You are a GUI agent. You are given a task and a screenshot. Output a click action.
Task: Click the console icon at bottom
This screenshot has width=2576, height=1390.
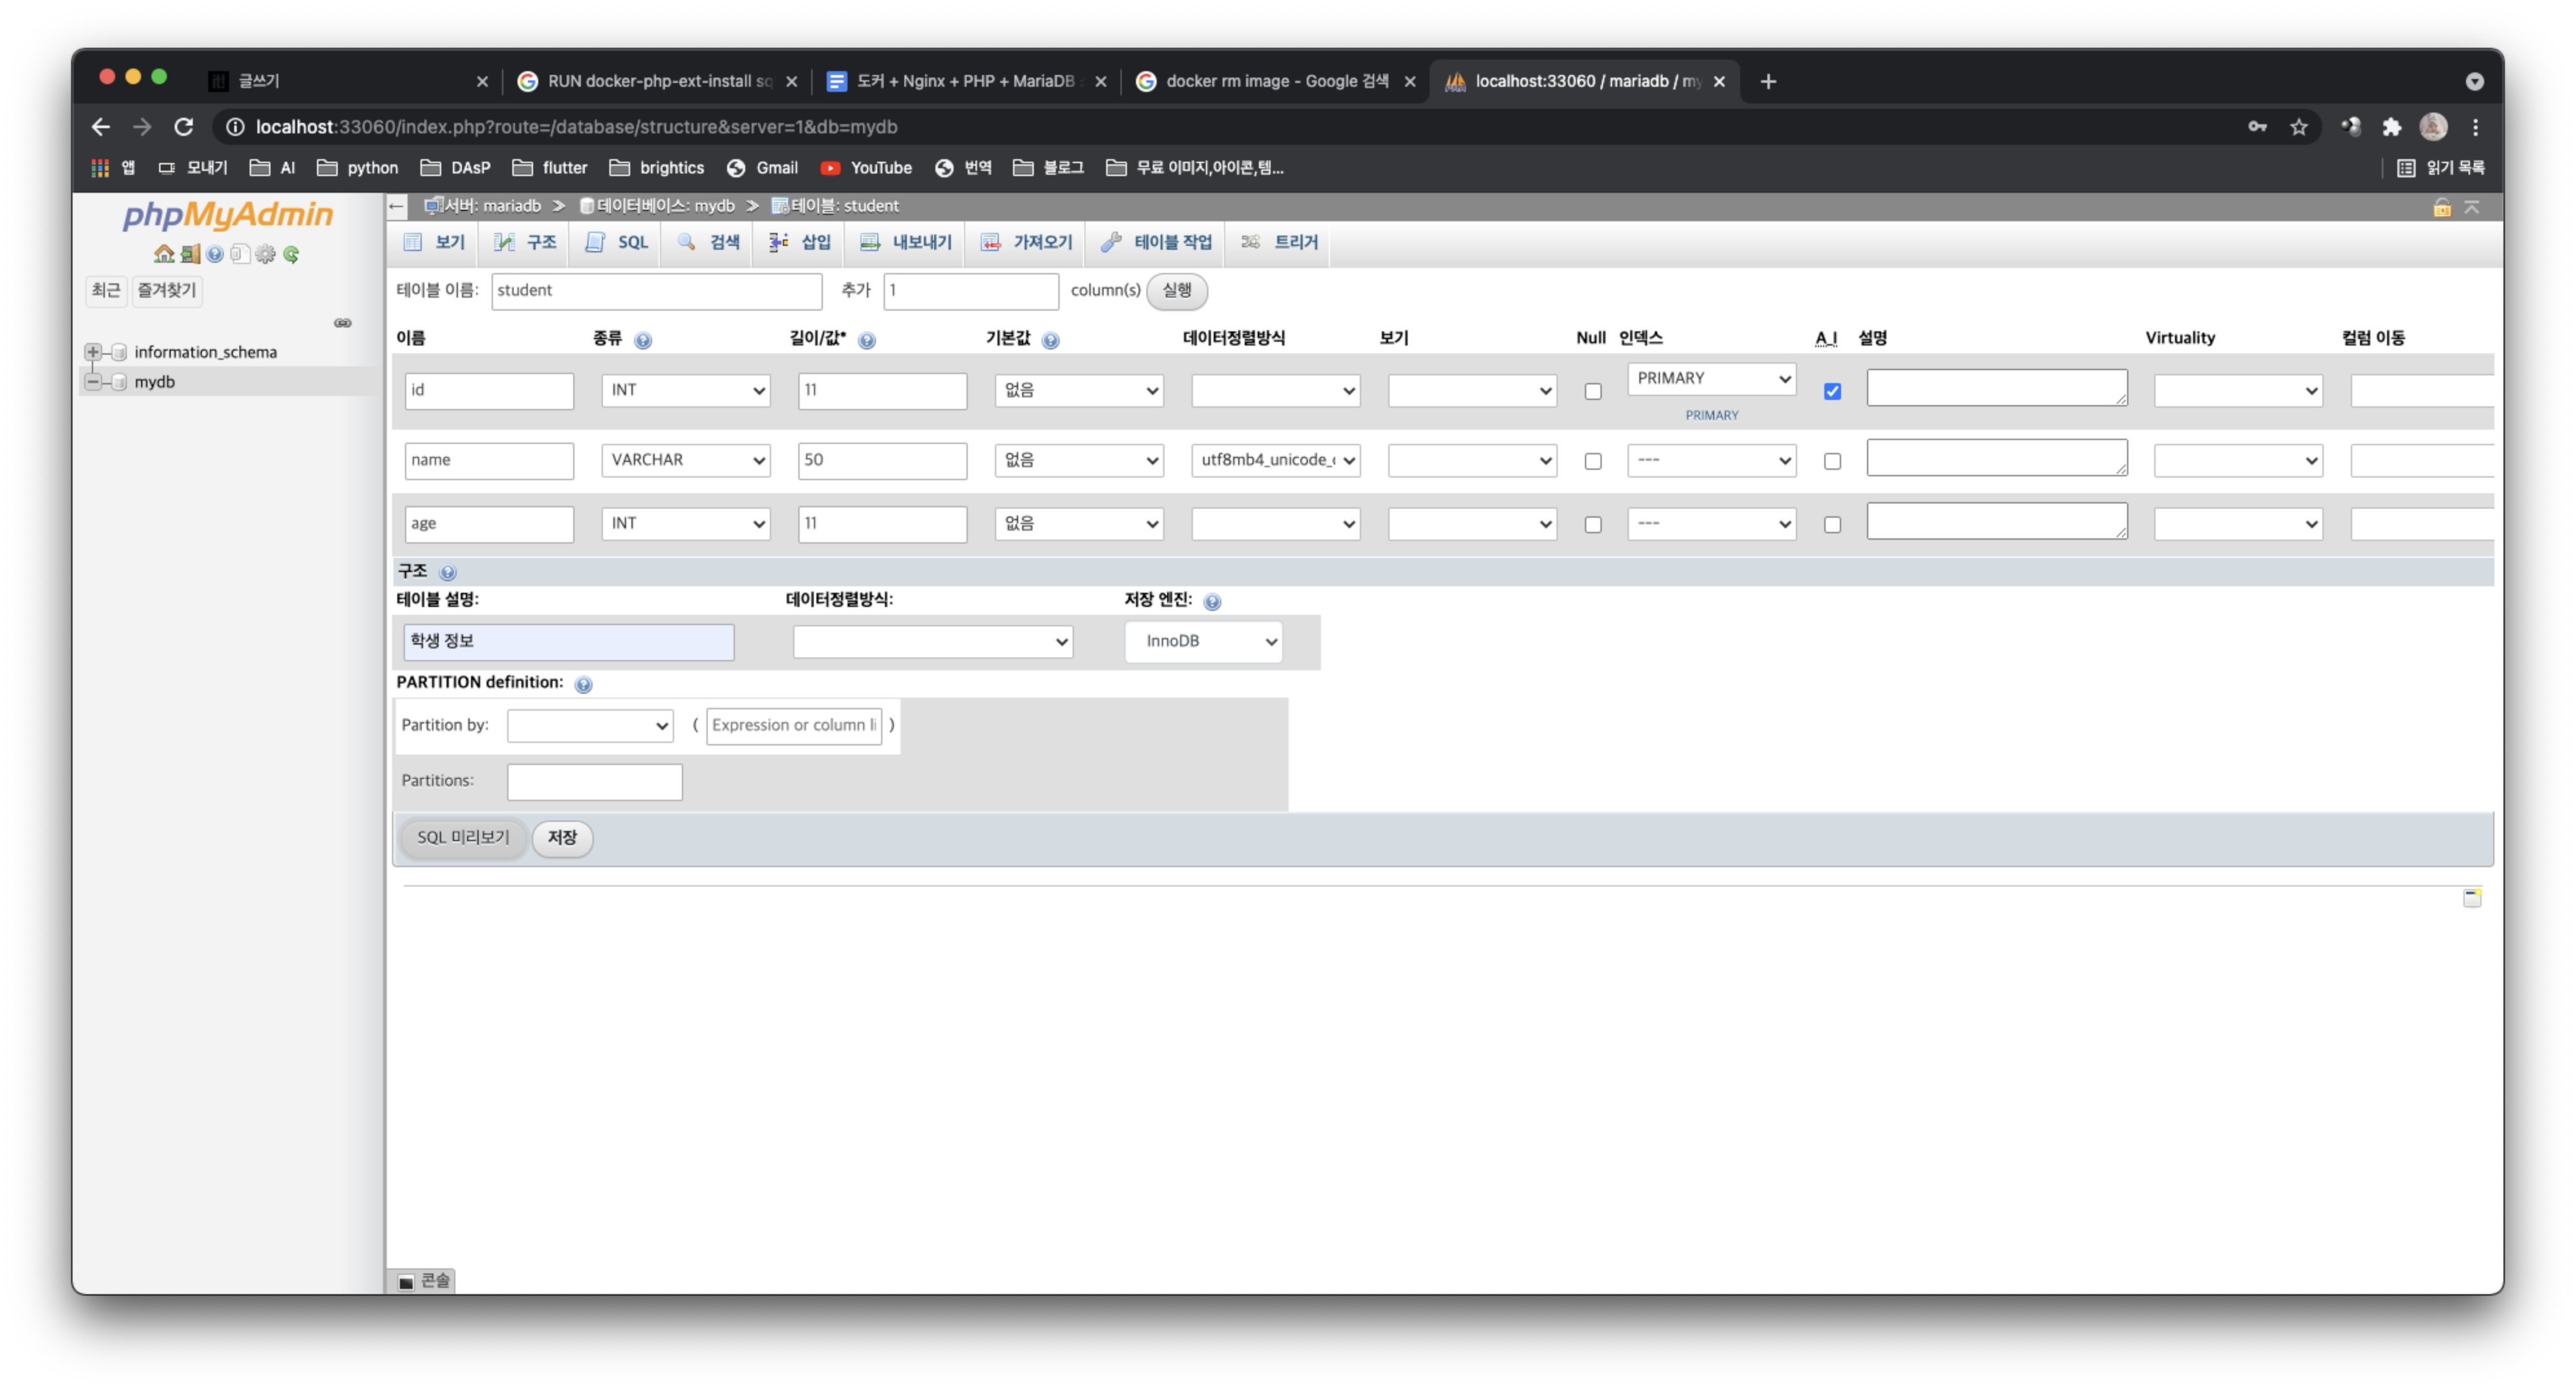click(x=406, y=1281)
